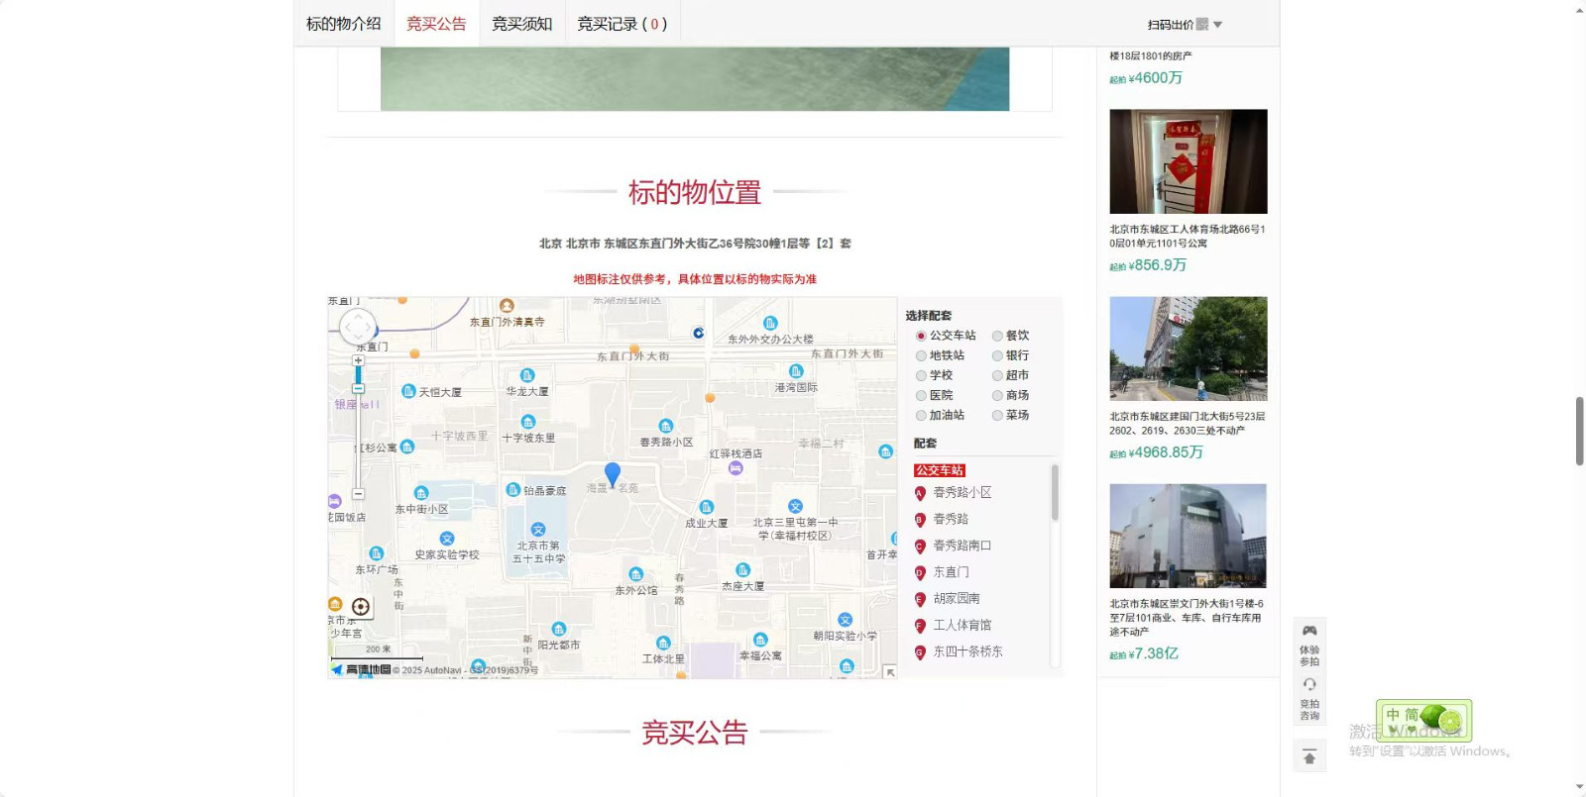Click the 工人体育馆 bus stop entry
Image resolution: width=1586 pixels, height=797 pixels.
click(x=962, y=625)
